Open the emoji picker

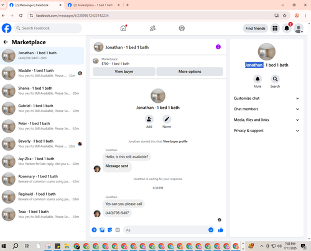click(211, 230)
